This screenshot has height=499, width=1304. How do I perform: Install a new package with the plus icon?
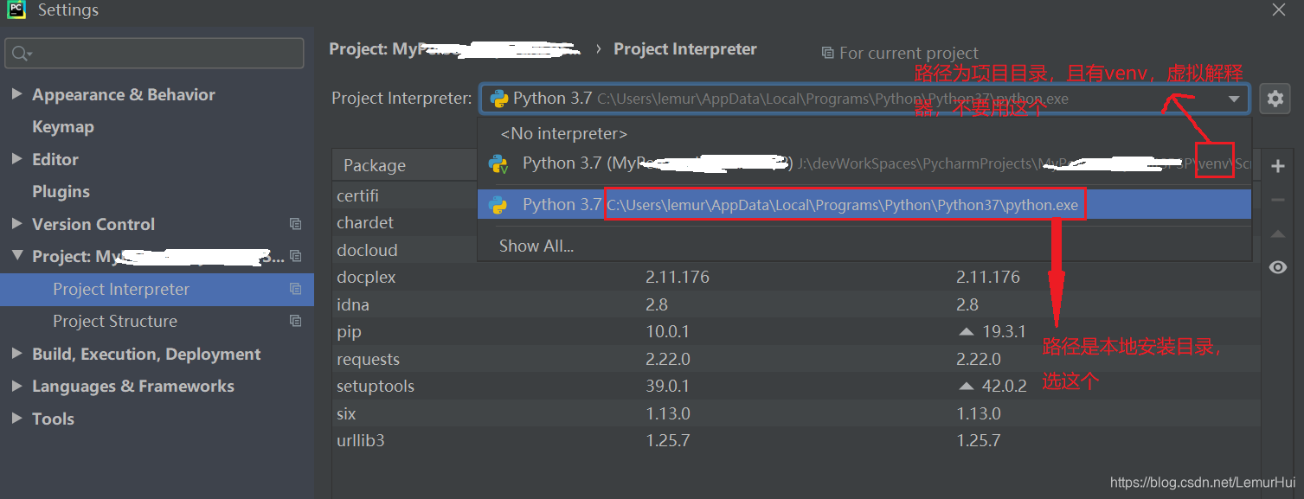[1277, 165]
